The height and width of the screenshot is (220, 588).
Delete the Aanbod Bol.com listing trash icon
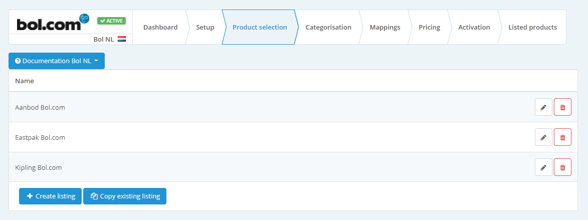coord(562,107)
